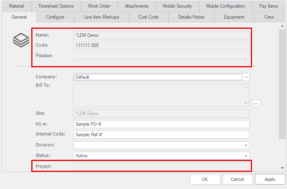Switch to the Cost Code tab

click(148, 17)
